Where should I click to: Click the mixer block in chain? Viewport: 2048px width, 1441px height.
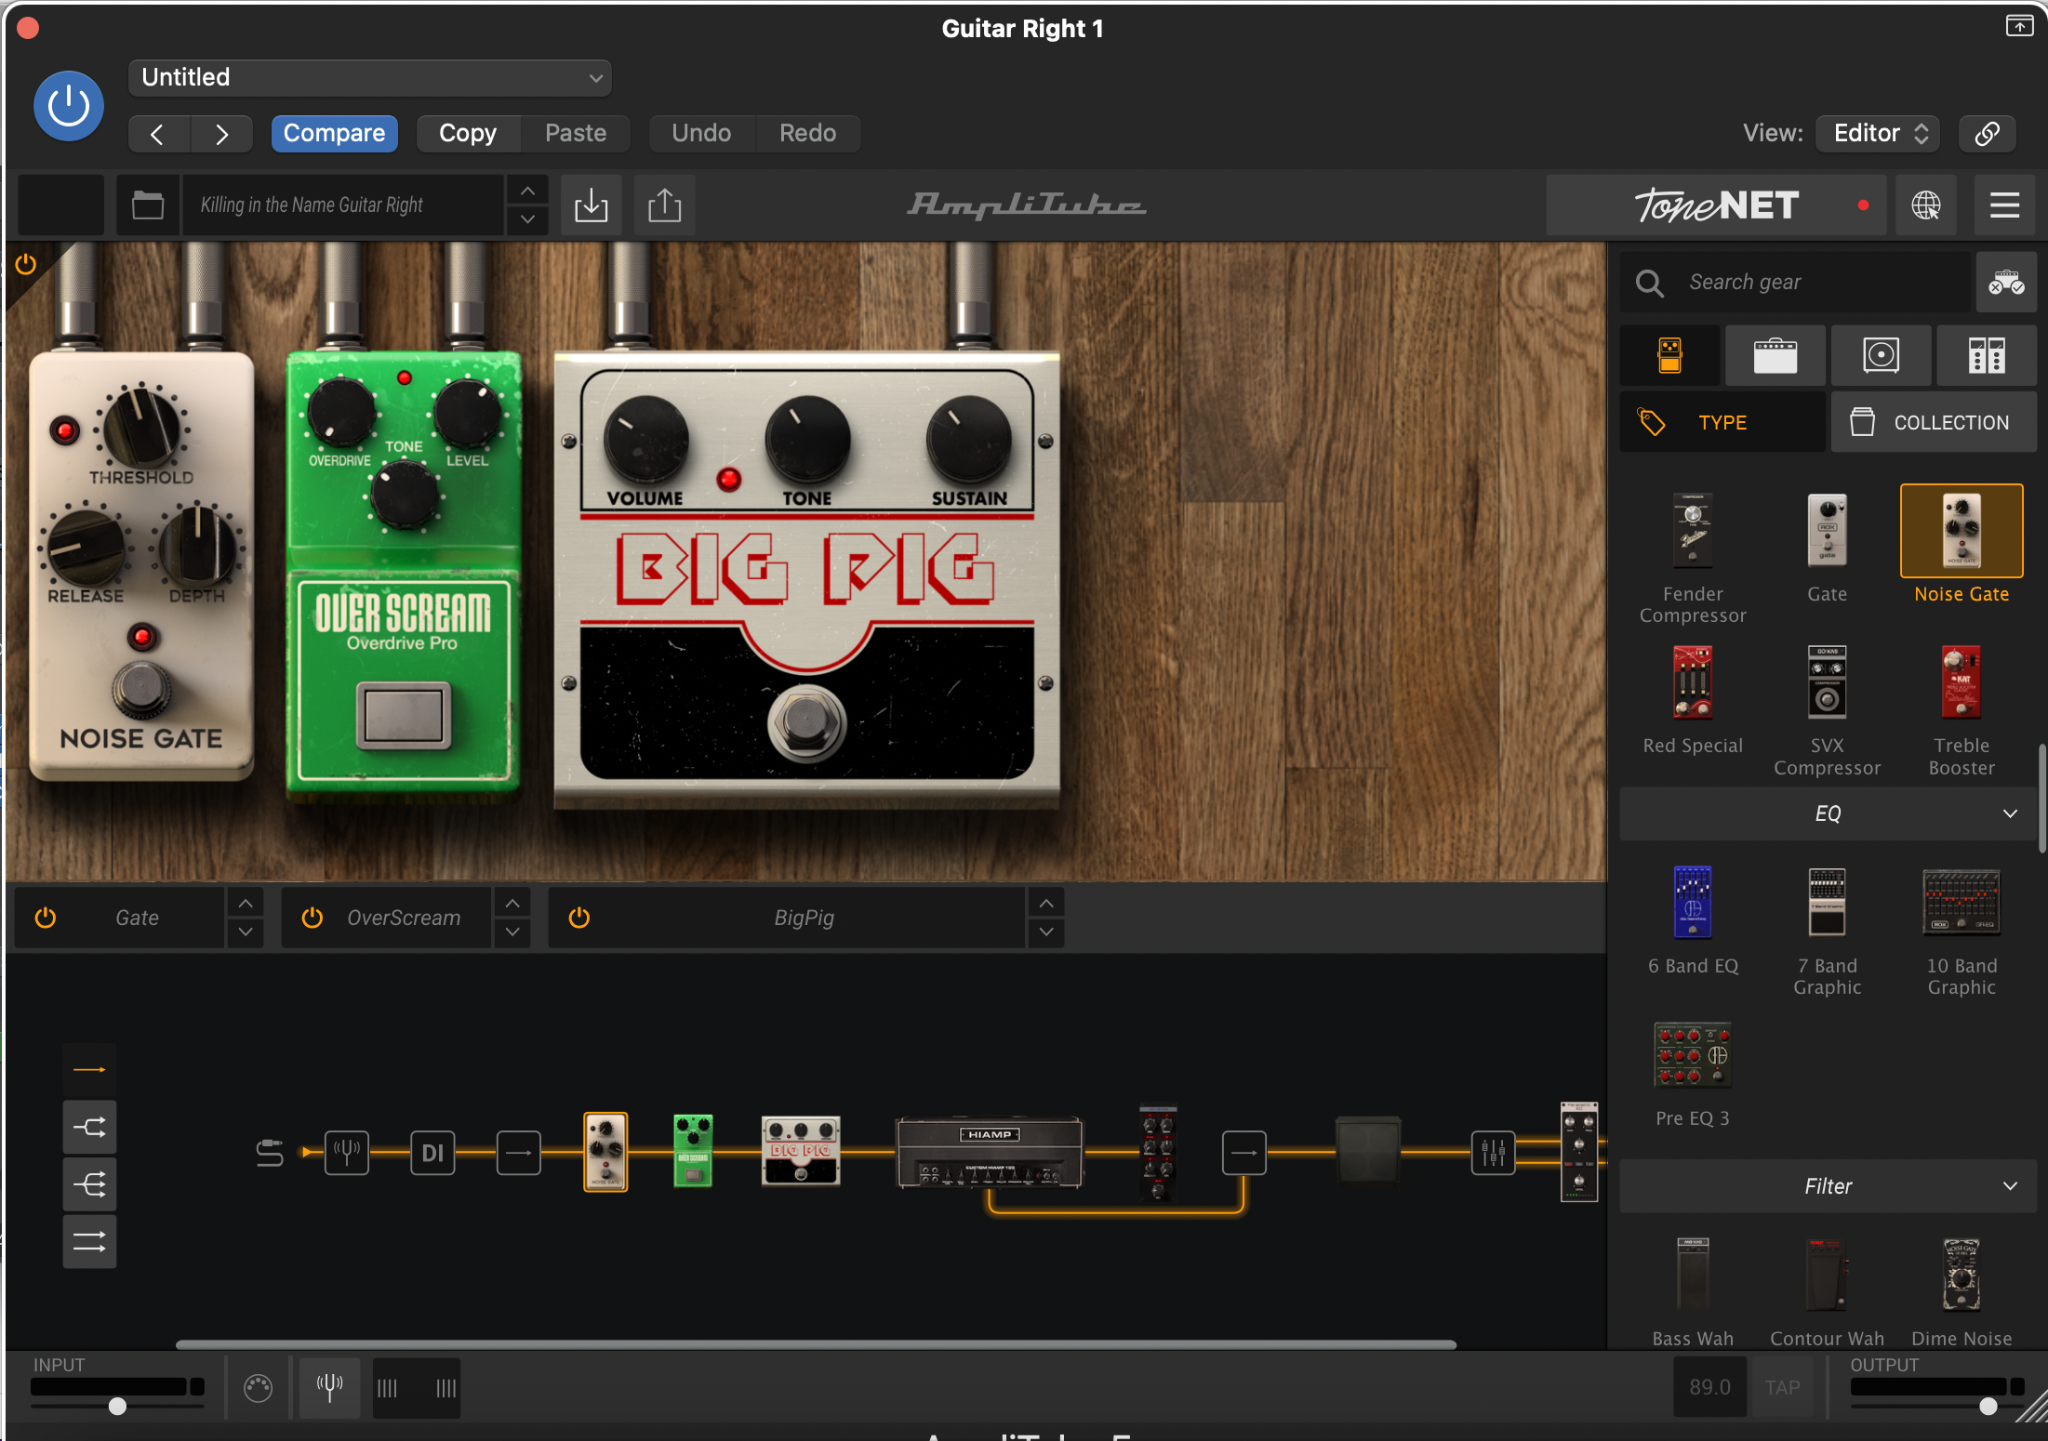1493,1153
